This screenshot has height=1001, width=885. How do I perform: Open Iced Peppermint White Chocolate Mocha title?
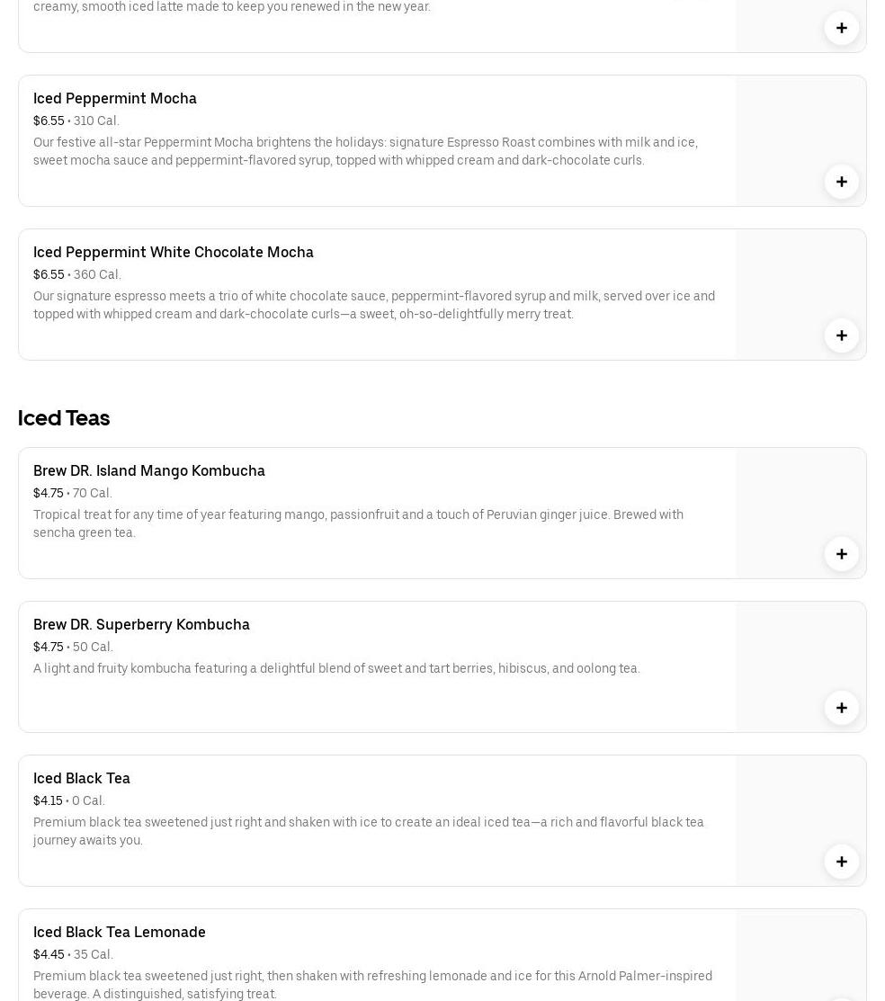[174, 252]
